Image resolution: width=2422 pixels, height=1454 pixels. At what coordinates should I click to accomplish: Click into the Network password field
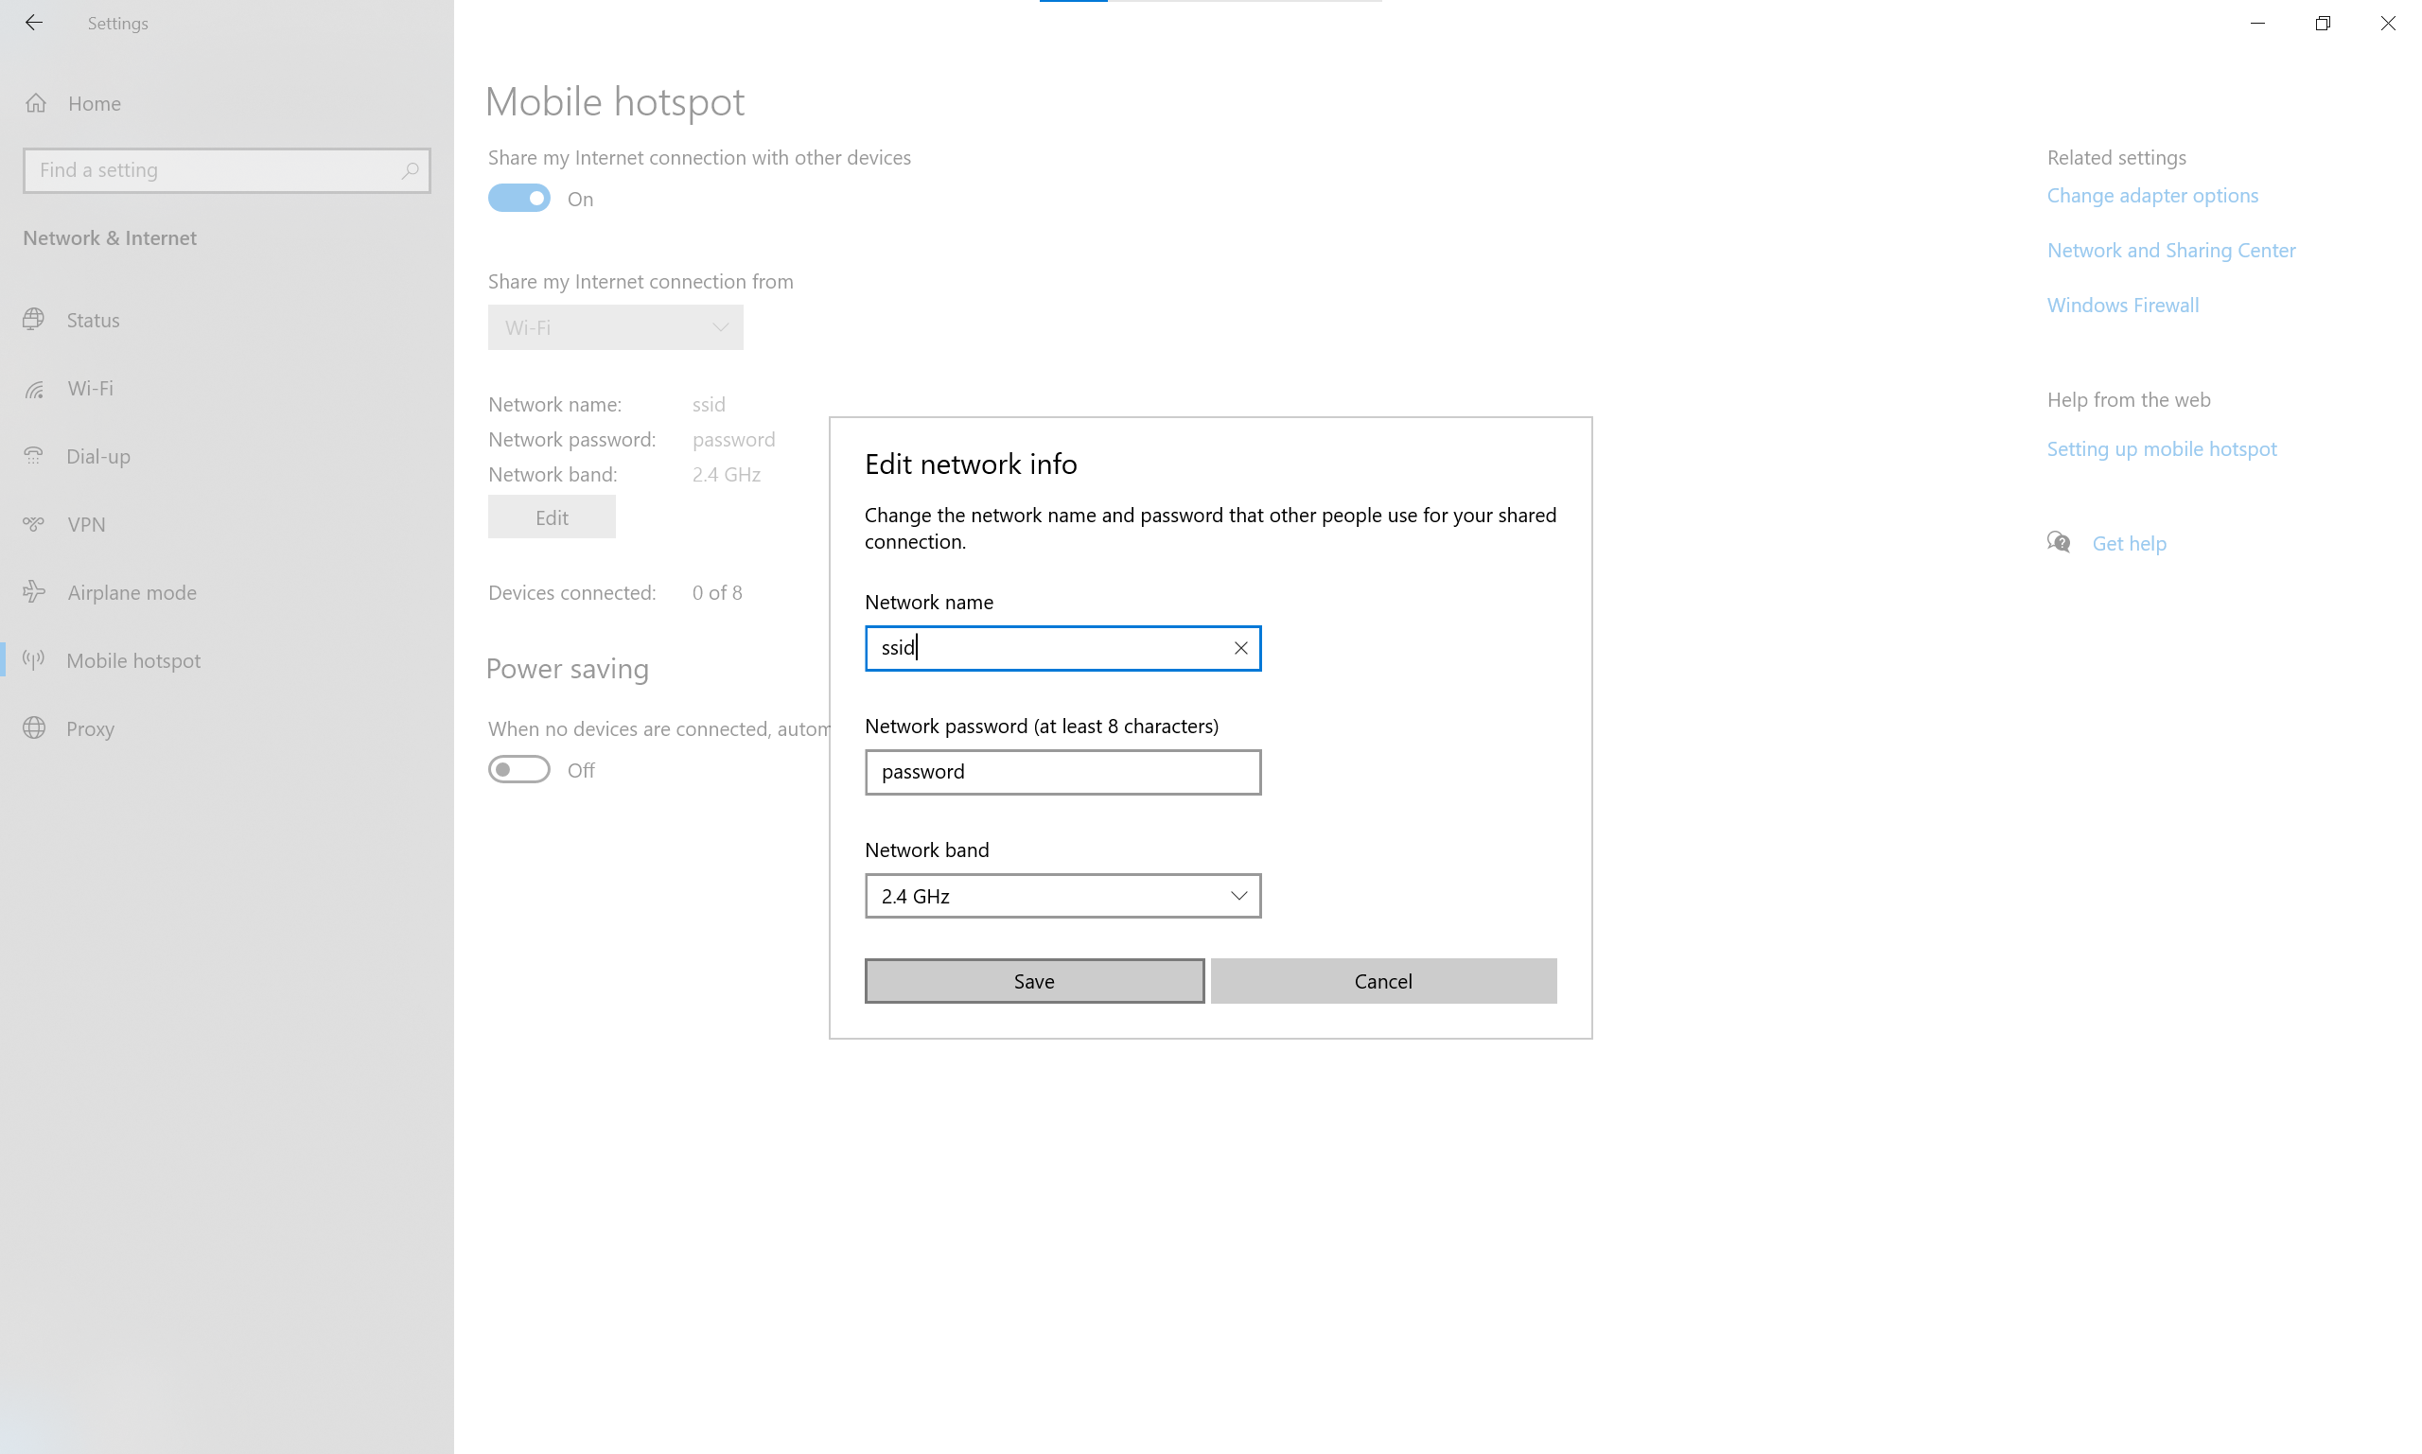click(1062, 772)
